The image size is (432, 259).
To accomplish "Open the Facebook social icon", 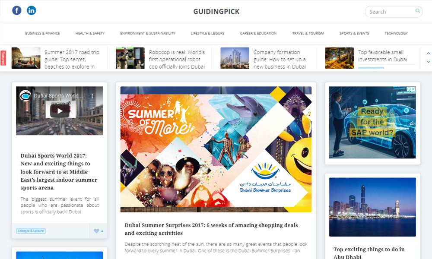I will tap(17, 10).
